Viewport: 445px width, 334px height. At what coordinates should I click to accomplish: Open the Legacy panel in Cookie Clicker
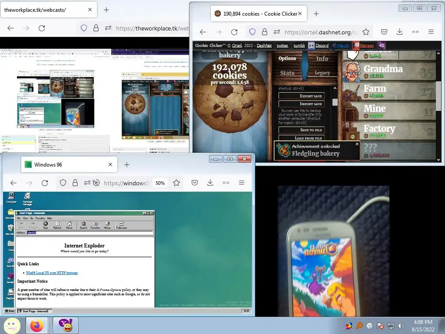coord(322,73)
